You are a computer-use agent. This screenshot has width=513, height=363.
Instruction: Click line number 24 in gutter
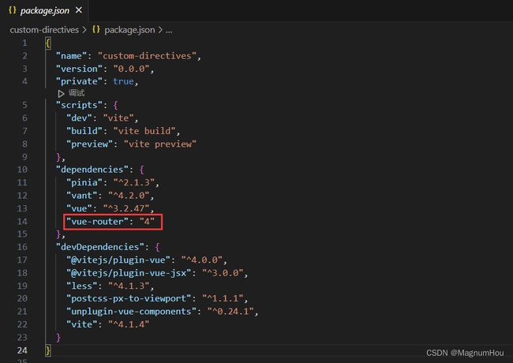pos(22,350)
